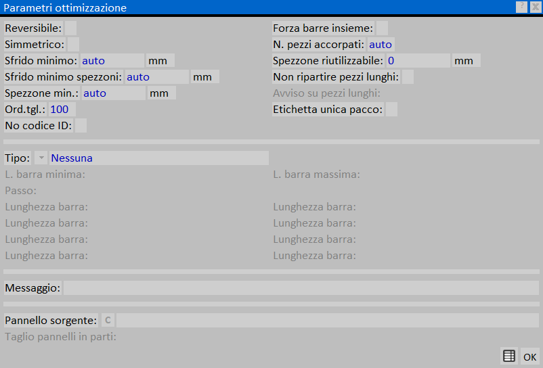Click the Avviso su pezzi lunghi label
Screen dimensions: 543x368
click(x=326, y=93)
